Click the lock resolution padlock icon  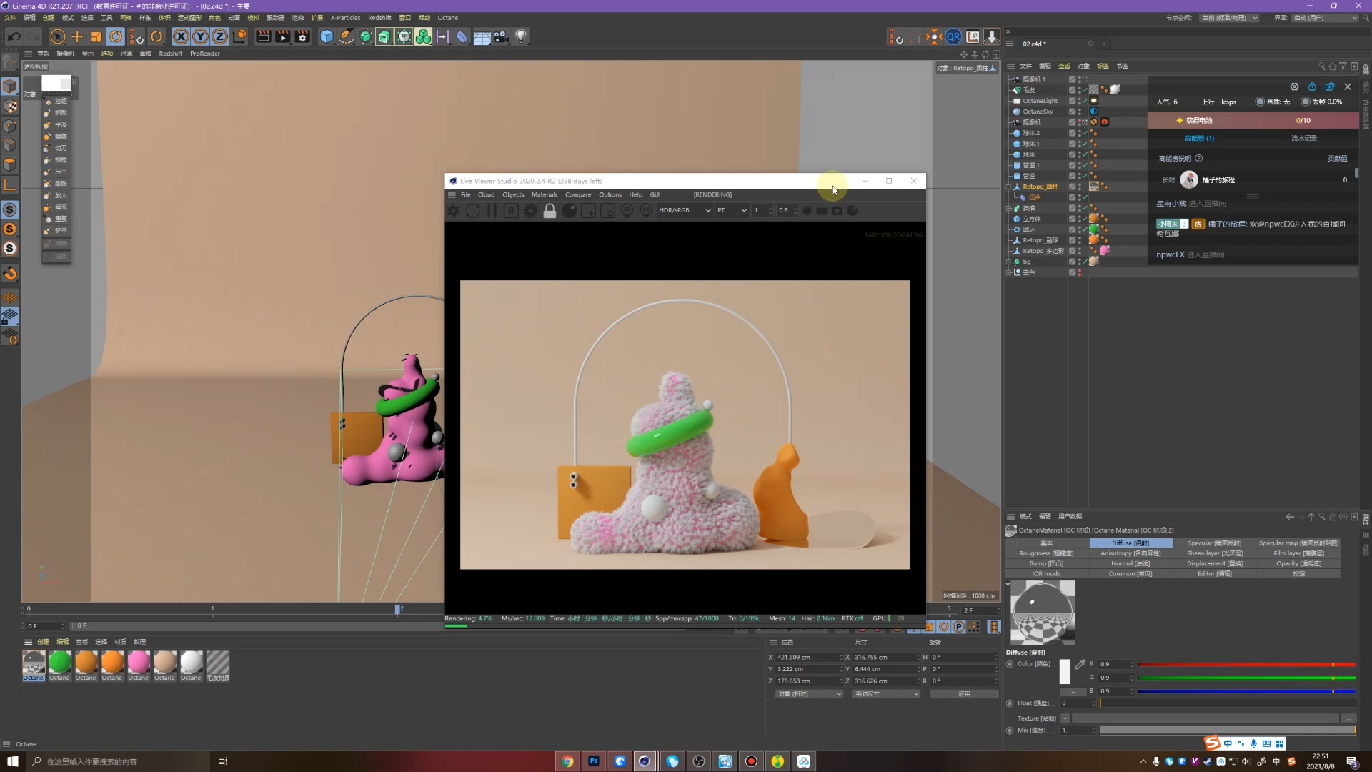(x=550, y=210)
